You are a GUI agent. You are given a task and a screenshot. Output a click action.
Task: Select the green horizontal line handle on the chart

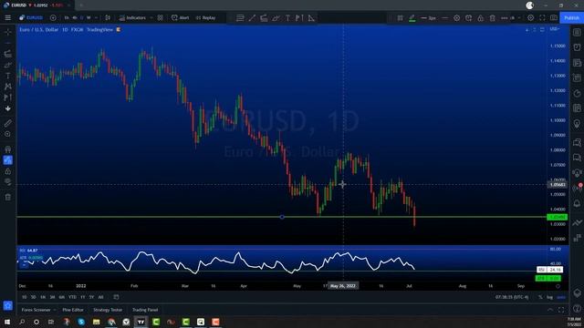point(282,217)
